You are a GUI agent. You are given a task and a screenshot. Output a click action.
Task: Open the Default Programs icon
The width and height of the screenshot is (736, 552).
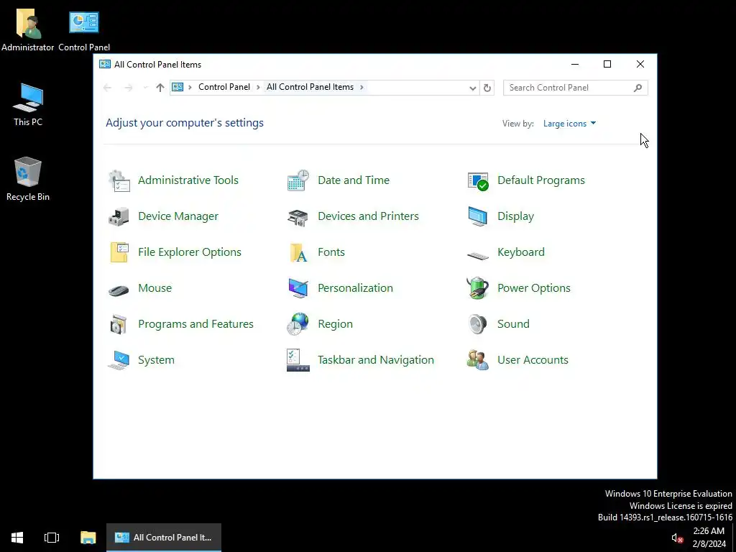pyautogui.click(x=478, y=180)
